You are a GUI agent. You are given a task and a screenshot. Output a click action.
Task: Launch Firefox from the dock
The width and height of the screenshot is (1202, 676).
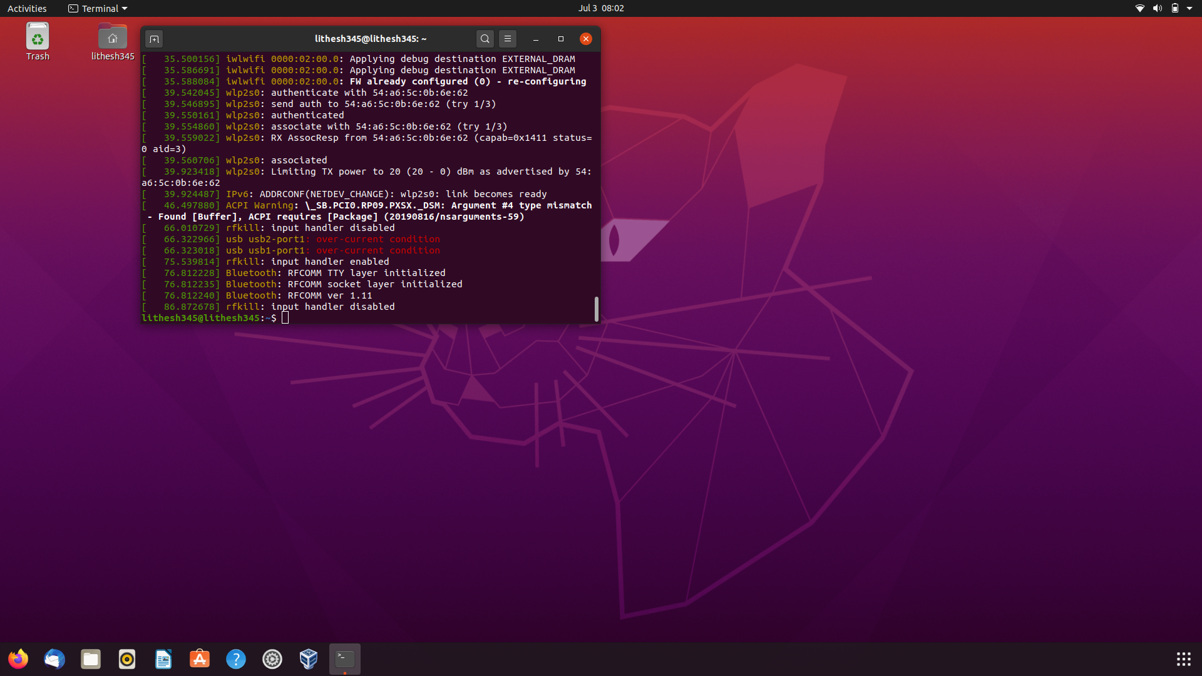coord(18,659)
